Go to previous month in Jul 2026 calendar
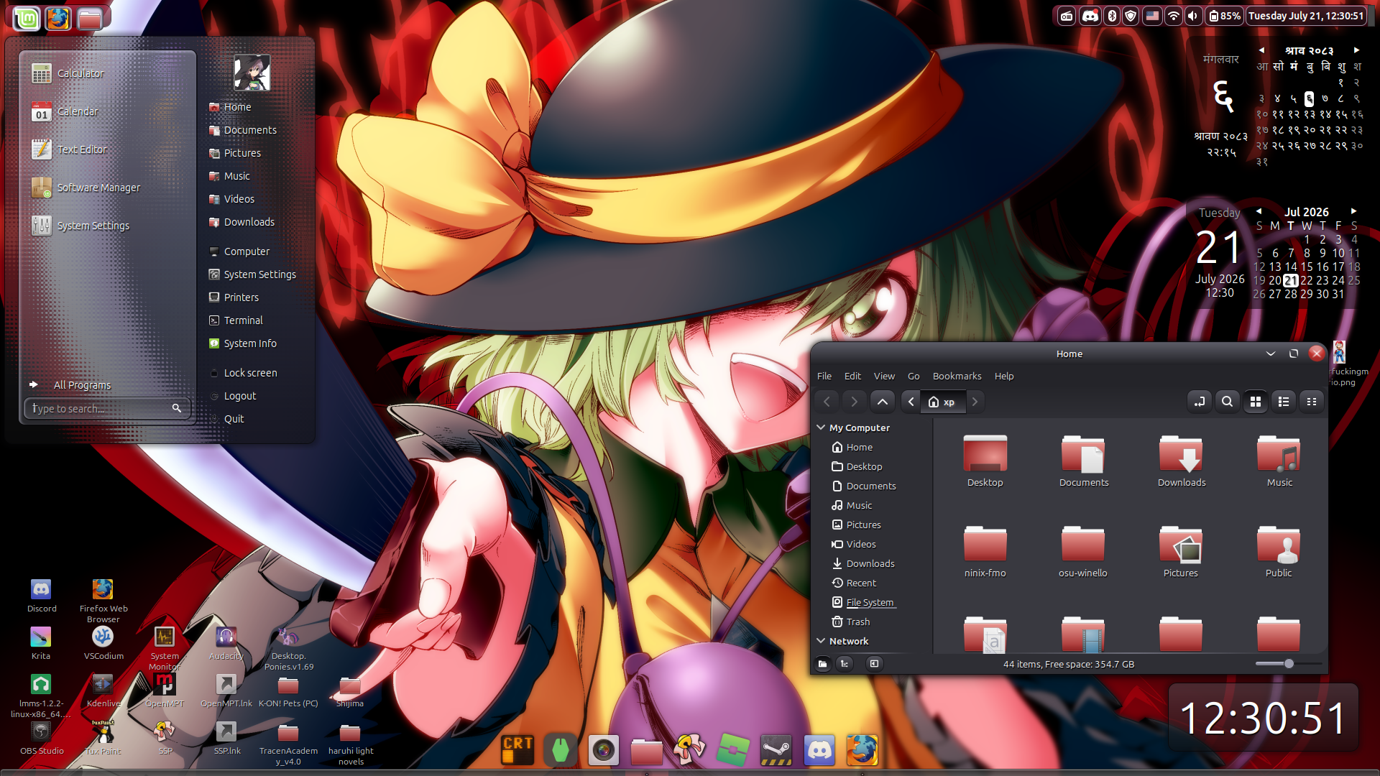Image resolution: width=1380 pixels, height=776 pixels. pyautogui.click(x=1259, y=211)
